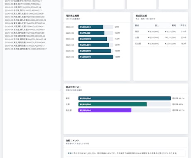Select the purple 名古屋 sales bar

pos(105,110)
